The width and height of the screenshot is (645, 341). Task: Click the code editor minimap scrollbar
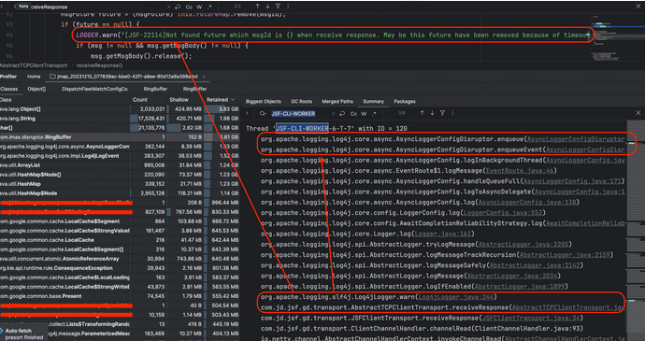coord(617,37)
